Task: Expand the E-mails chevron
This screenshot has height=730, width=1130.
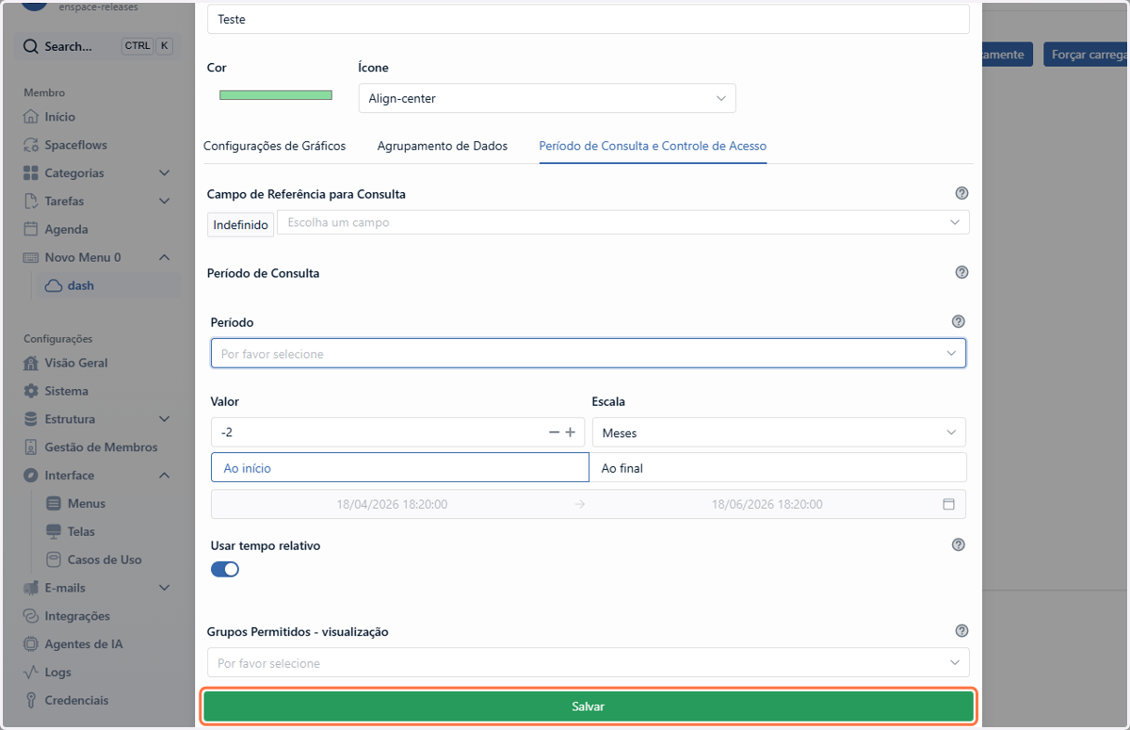Action: (x=164, y=588)
